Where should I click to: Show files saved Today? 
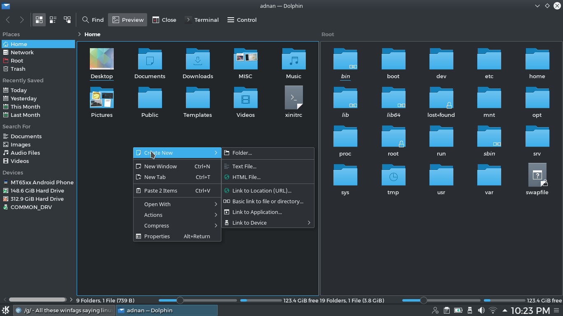coord(38,90)
